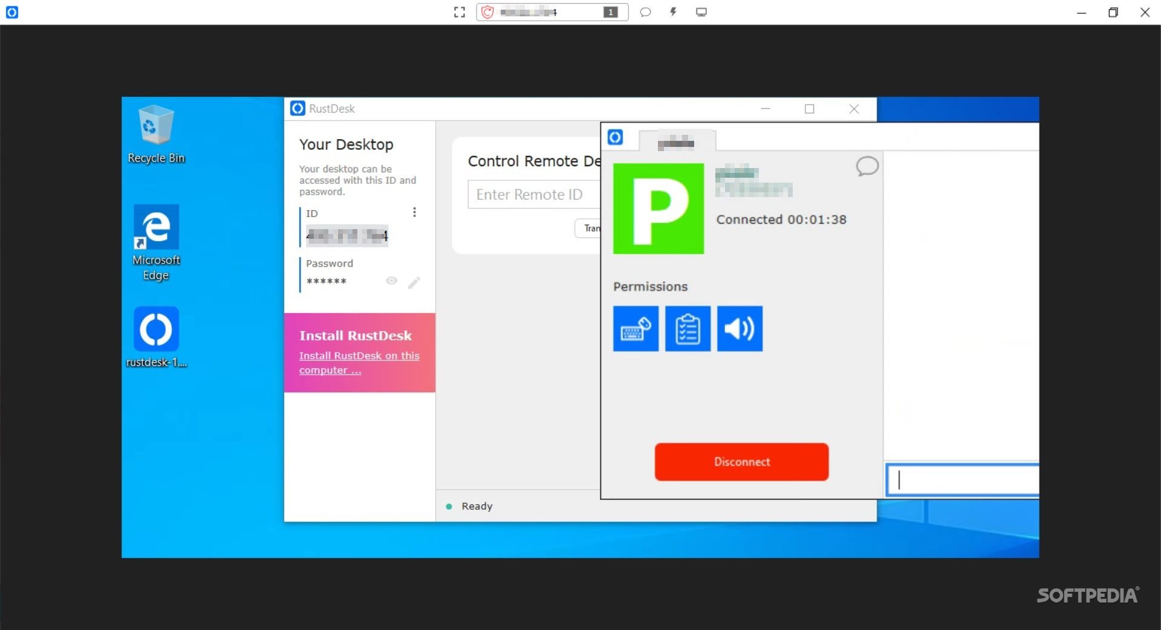Select the rustdesk-1... desktop file

pos(156,337)
